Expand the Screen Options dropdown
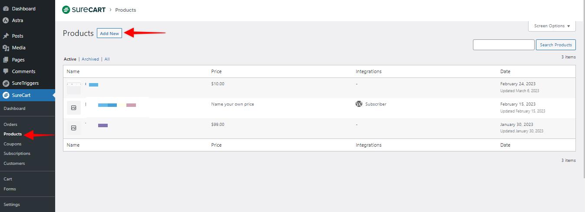The height and width of the screenshot is (212, 585). pos(552,26)
